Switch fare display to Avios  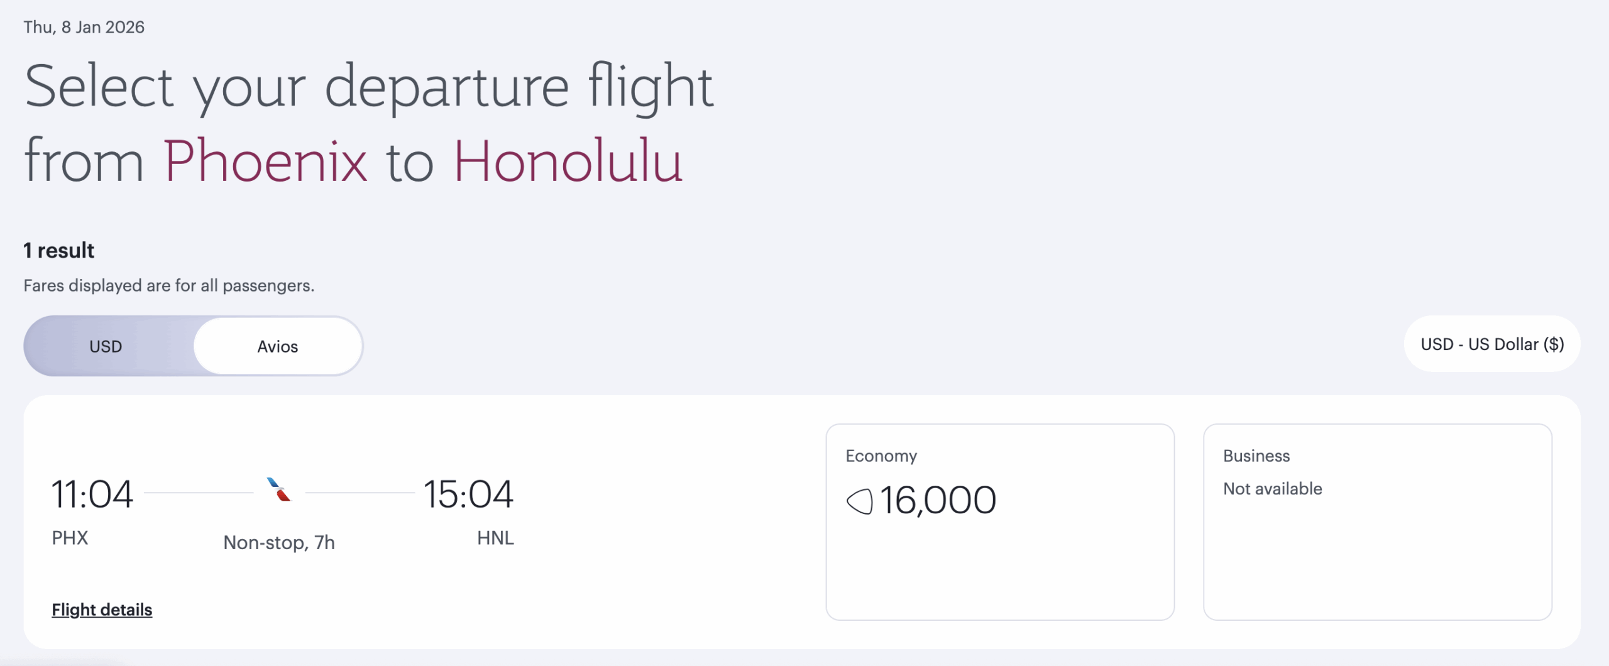pos(278,346)
